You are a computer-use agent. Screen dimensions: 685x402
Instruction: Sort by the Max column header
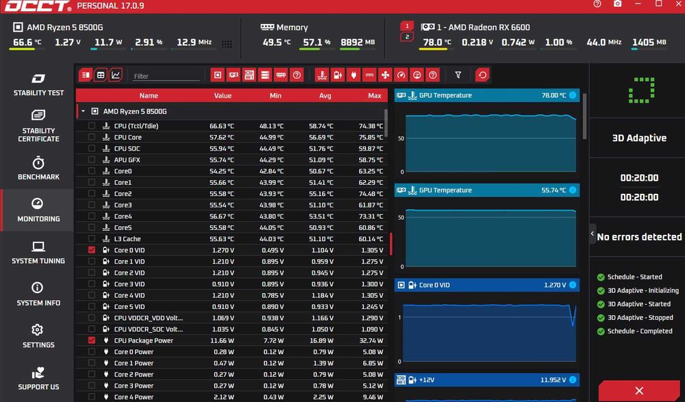(375, 95)
